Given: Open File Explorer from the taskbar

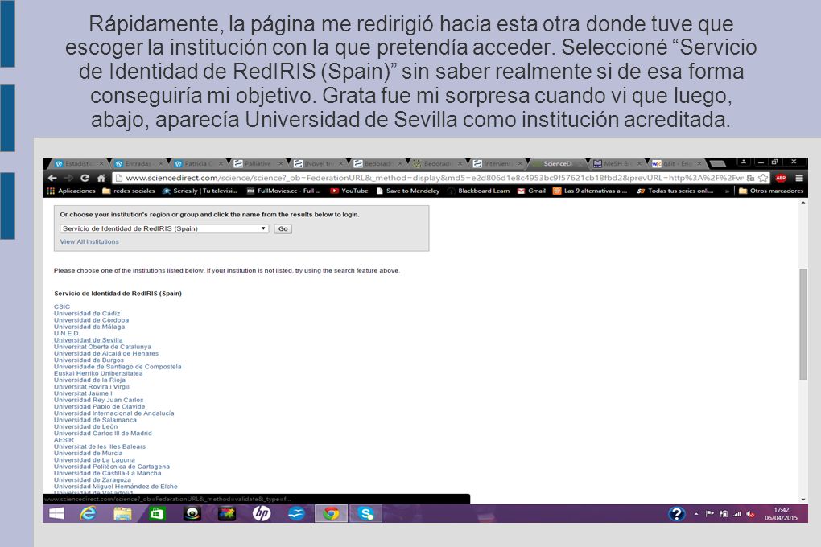Looking at the screenshot, I should pyautogui.click(x=122, y=513).
